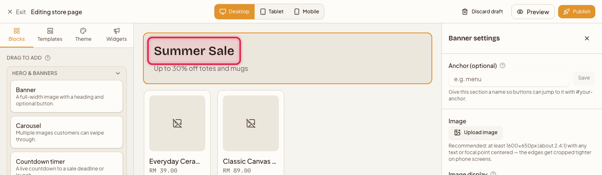Switch preview to Desktop view

pyautogui.click(x=235, y=12)
